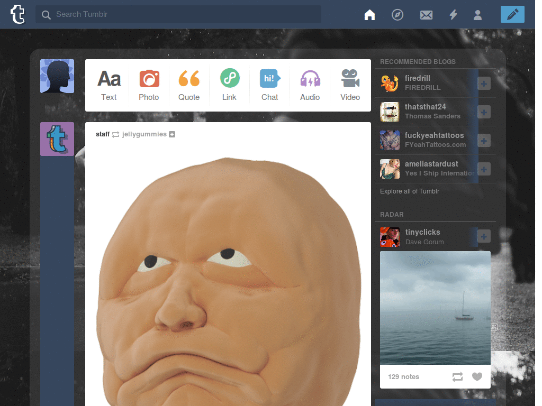This screenshot has width=542, height=406.
Task: Click the fuckyeahtattoos avatar
Action: (390, 140)
